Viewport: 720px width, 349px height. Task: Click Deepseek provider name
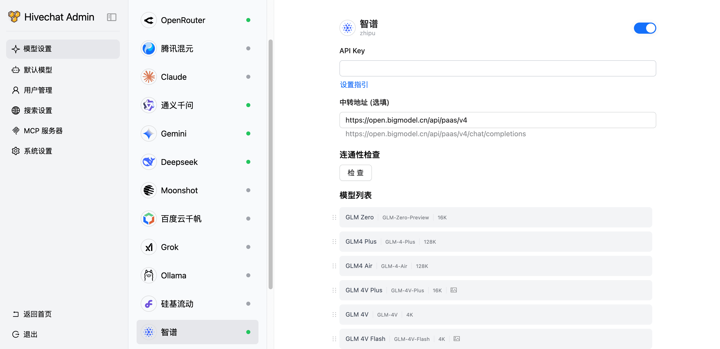[x=179, y=162]
